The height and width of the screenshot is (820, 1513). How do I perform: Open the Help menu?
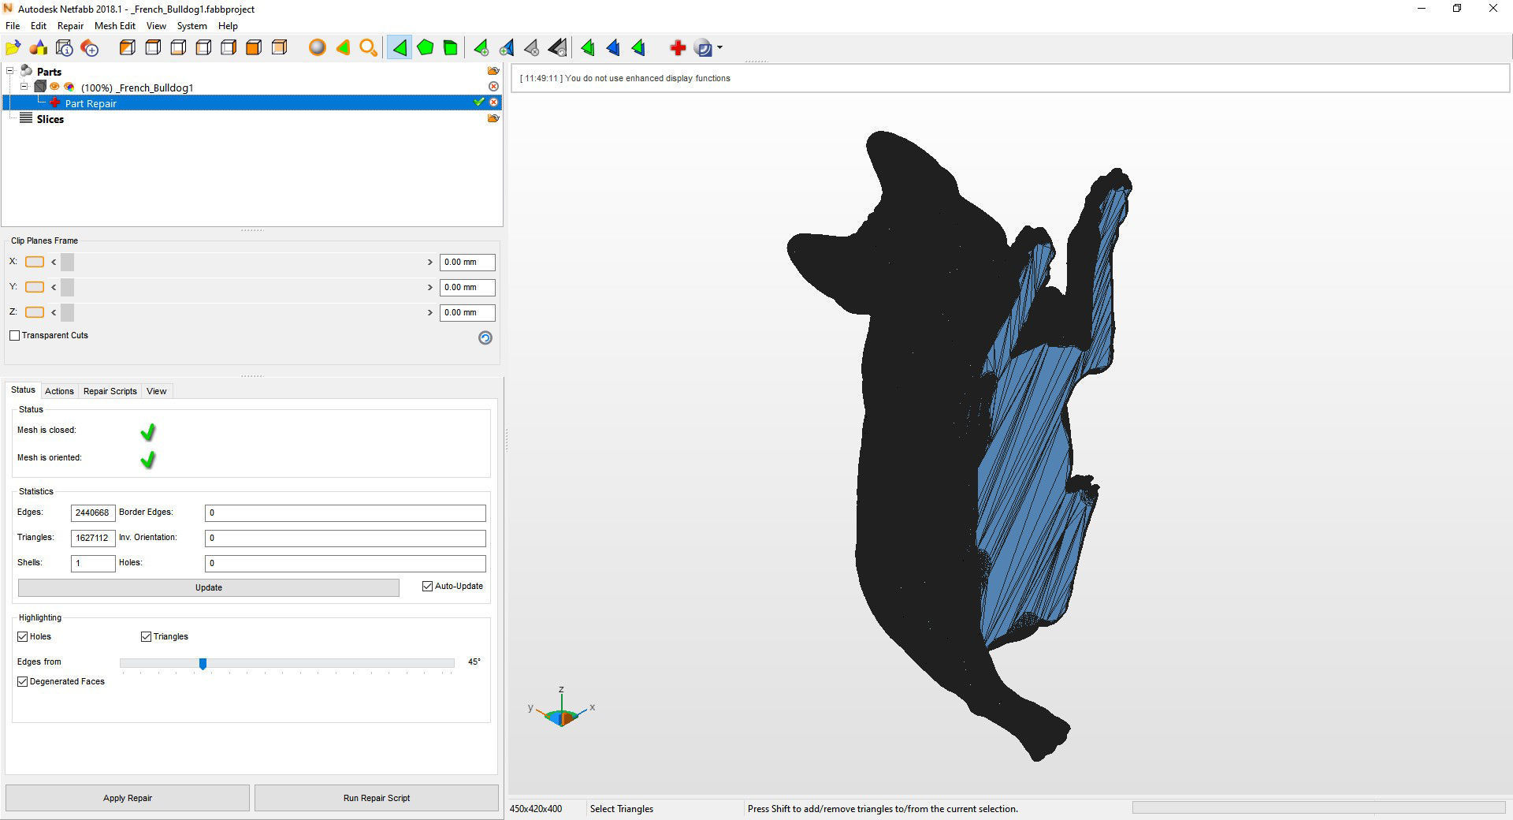coord(228,26)
